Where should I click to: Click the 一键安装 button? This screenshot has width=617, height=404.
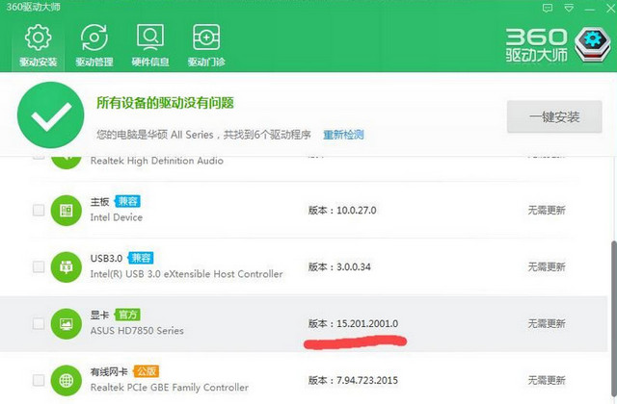point(554,116)
